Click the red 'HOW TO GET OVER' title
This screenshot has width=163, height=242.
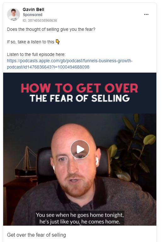tap(79, 88)
